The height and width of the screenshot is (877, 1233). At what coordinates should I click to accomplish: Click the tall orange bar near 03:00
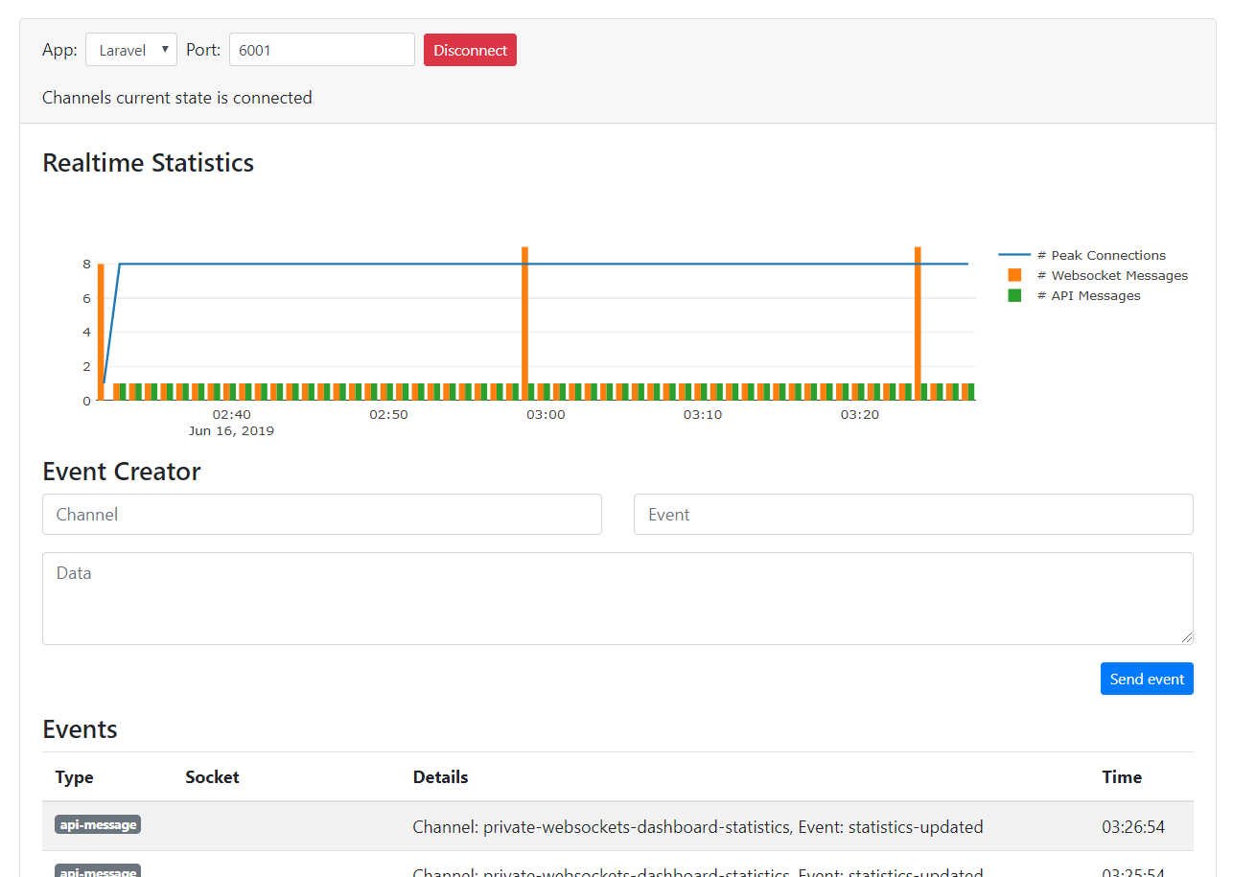[524, 322]
